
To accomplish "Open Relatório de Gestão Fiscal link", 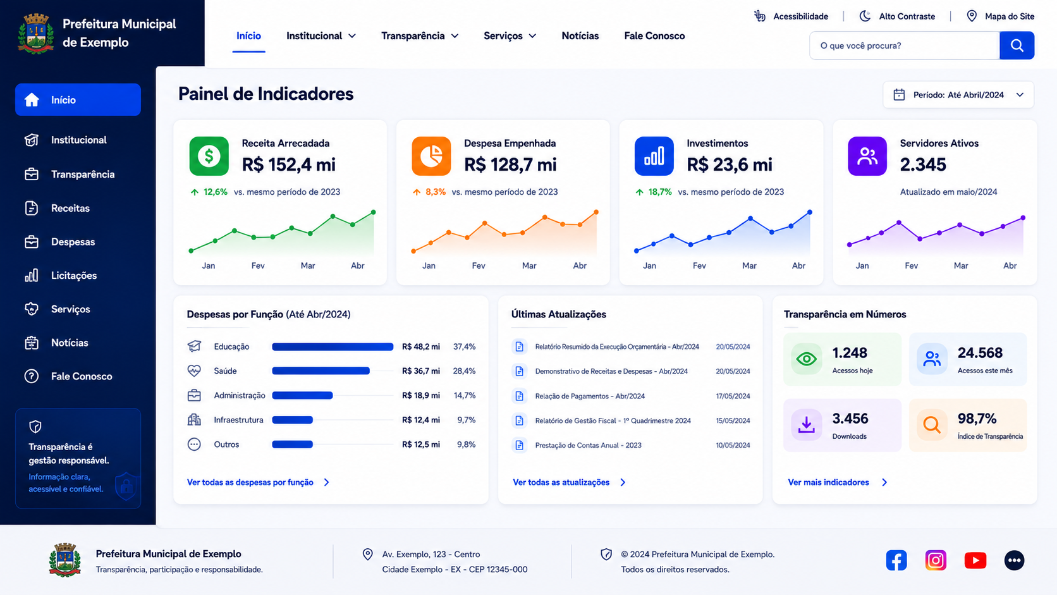I will click(x=613, y=421).
